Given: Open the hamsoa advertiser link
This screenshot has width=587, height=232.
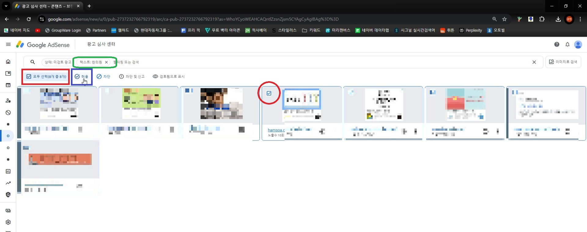Looking at the screenshot, I should (x=276, y=130).
